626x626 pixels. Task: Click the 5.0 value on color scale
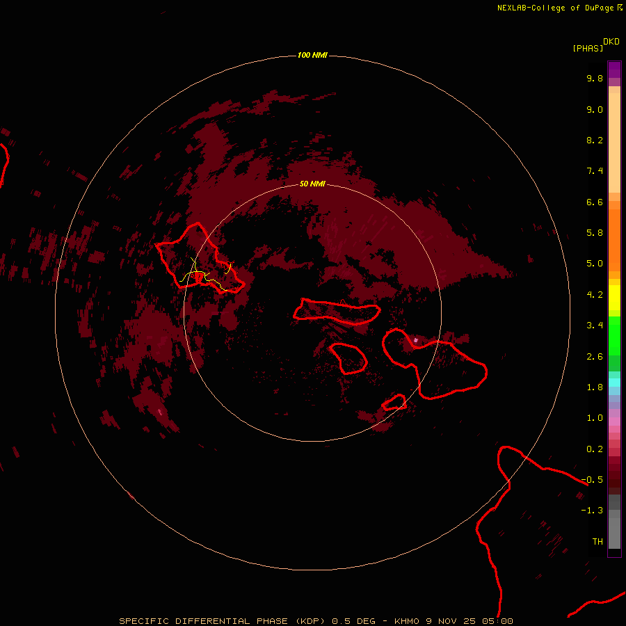(x=595, y=264)
